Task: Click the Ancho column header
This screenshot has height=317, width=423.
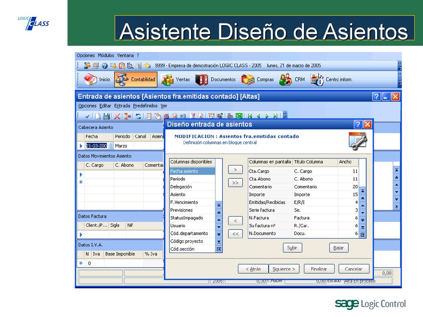Action: tap(348, 162)
